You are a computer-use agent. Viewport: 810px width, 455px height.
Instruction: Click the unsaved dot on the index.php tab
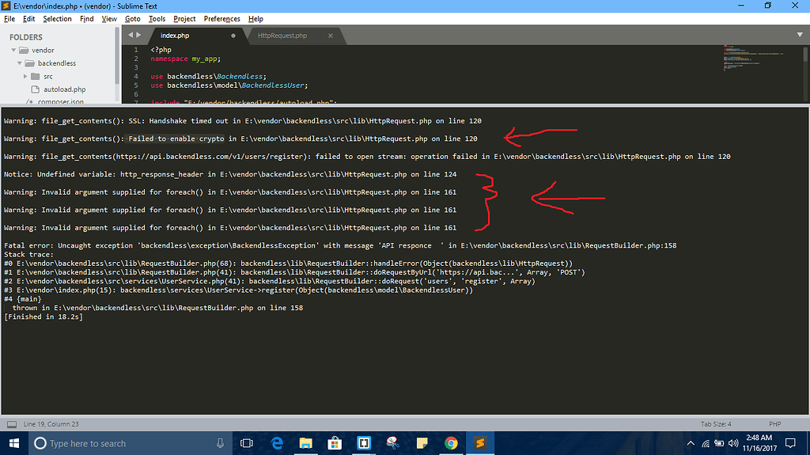(233, 36)
